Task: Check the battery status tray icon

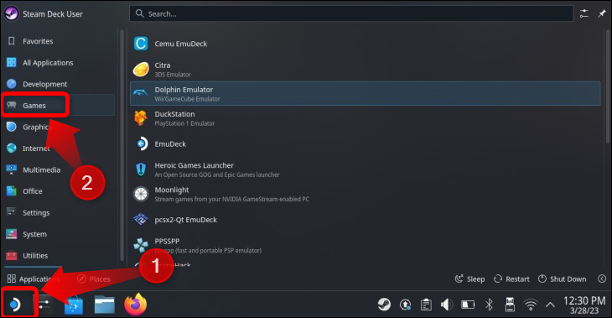Action: pyautogui.click(x=468, y=304)
